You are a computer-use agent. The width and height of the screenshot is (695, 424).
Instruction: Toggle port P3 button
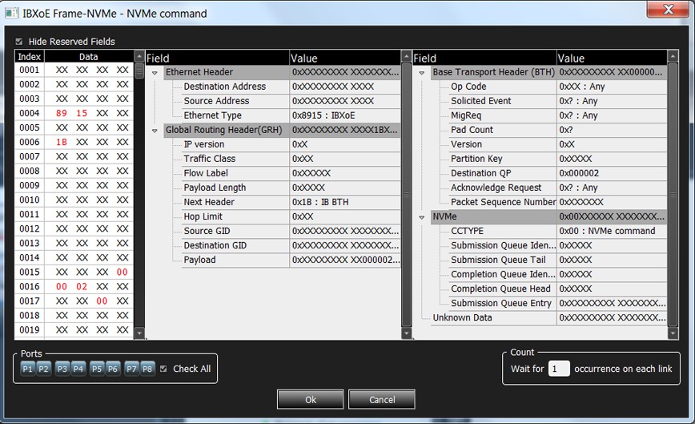[62, 369]
